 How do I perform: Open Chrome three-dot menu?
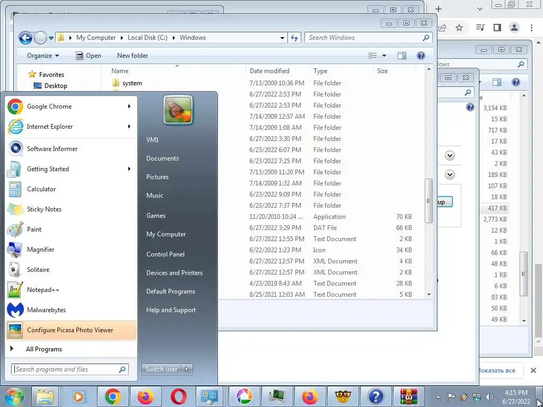[531, 28]
